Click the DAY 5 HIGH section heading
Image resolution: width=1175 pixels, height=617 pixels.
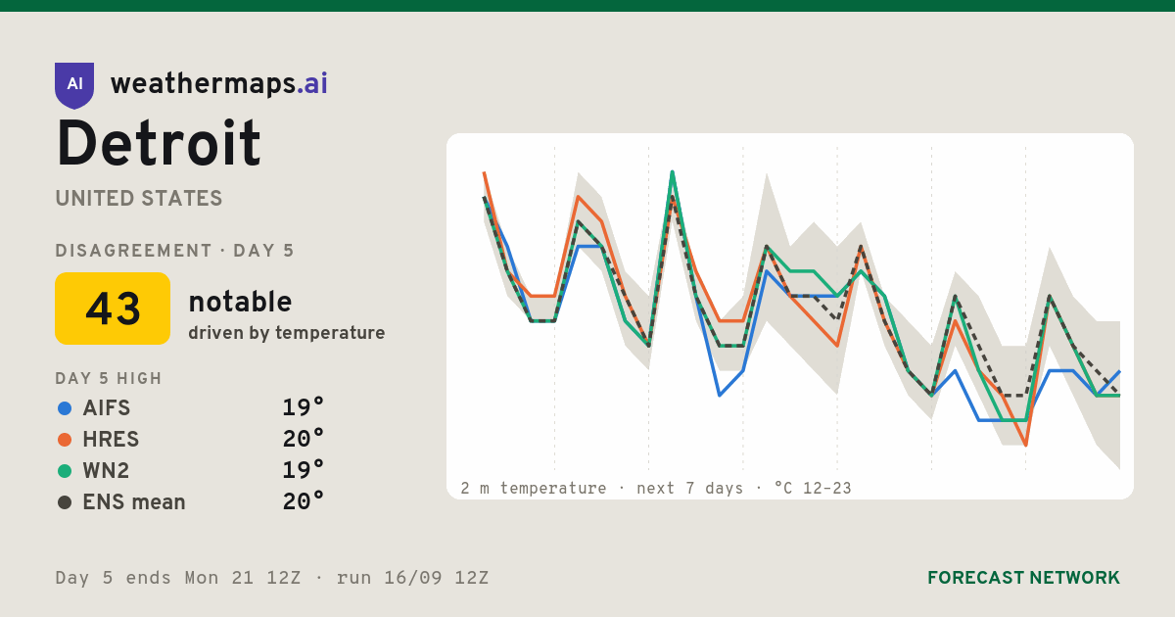(109, 378)
